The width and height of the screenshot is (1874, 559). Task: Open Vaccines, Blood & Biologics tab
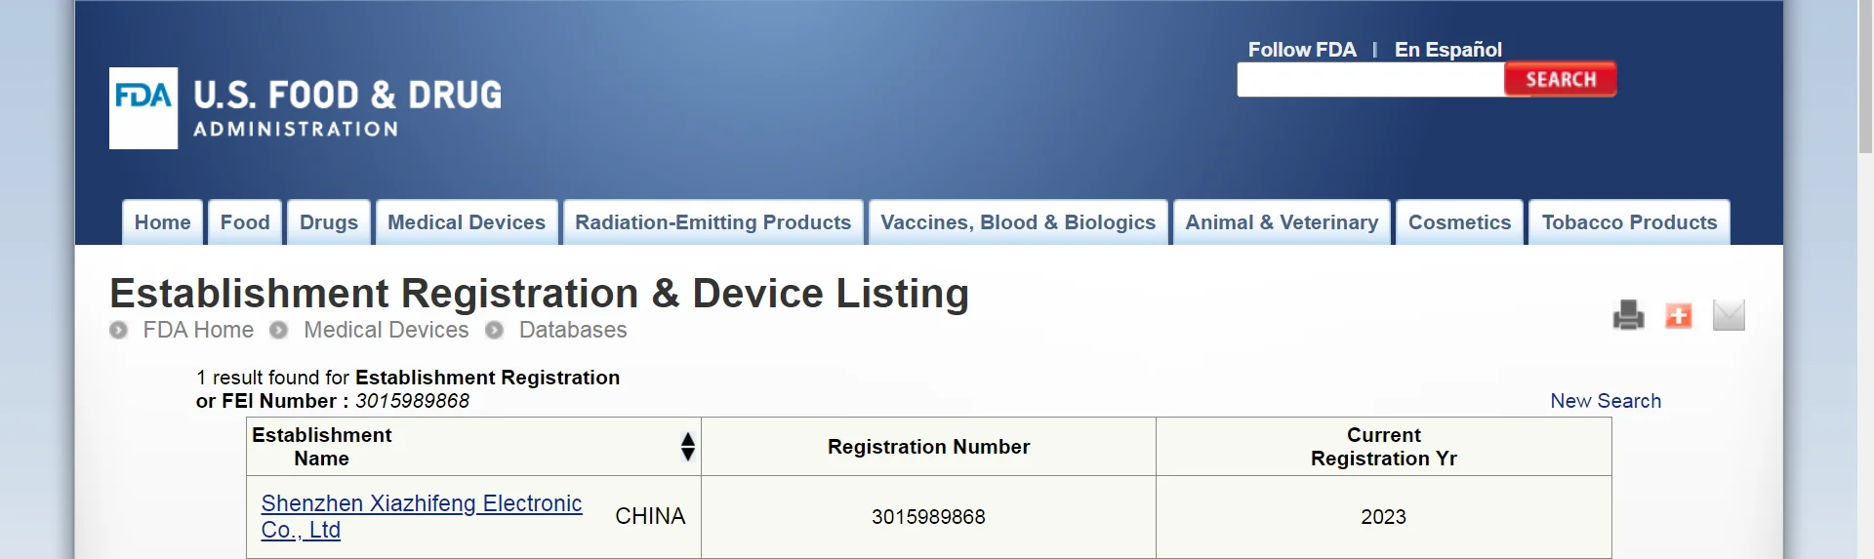click(x=1018, y=222)
